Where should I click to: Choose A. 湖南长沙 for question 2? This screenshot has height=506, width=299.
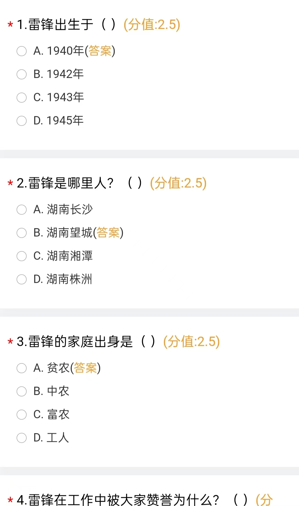click(x=22, y=210)
